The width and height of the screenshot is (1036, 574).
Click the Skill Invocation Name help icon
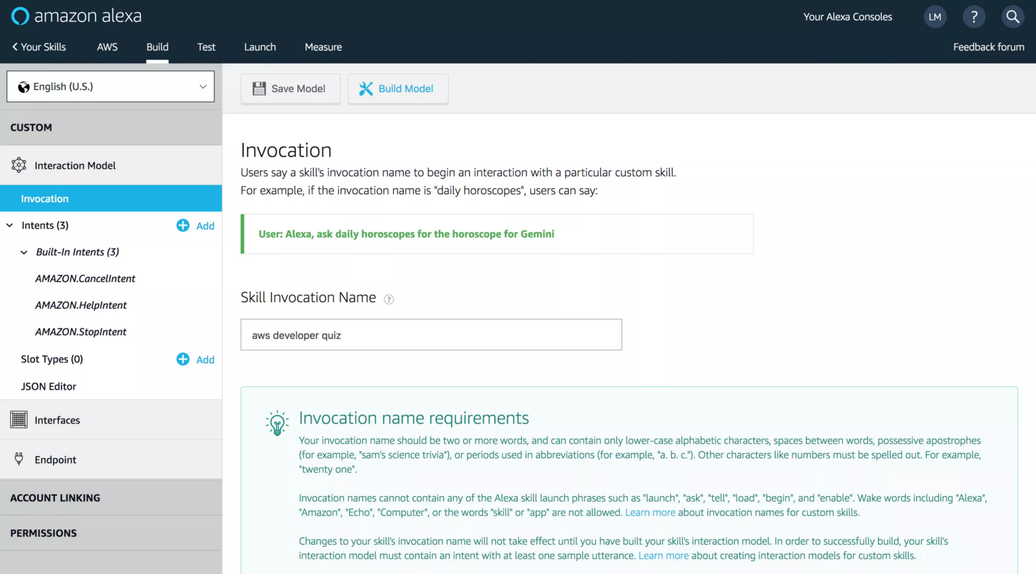[x=388, y=299]
